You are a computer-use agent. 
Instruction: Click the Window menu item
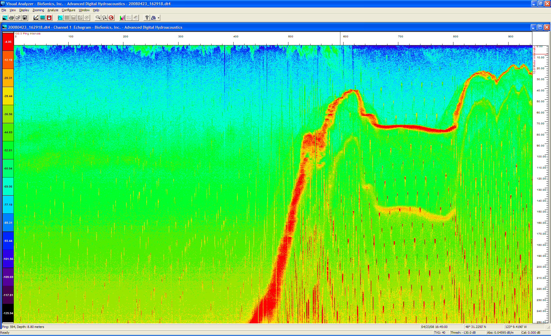[x=84, y=10]
